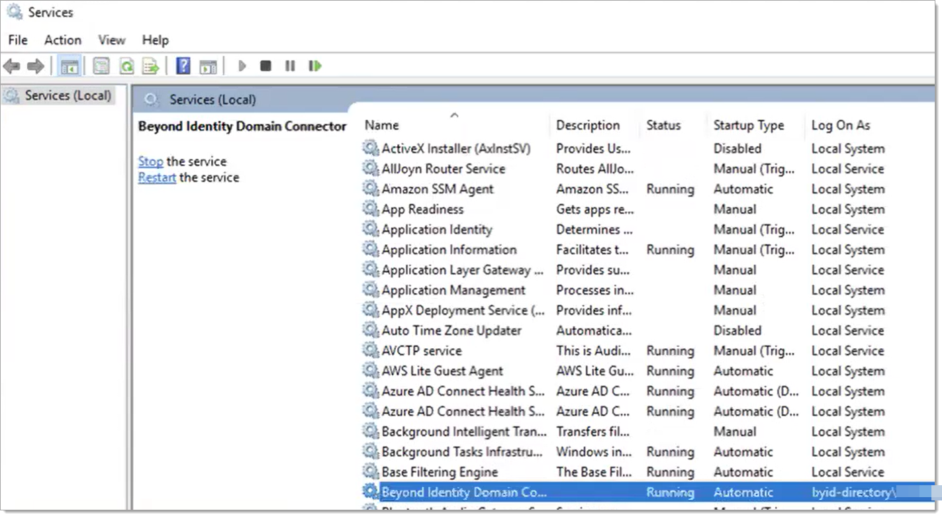Click the Restart Service toolbar icon
942x517 pixels.
coord(315,66)
